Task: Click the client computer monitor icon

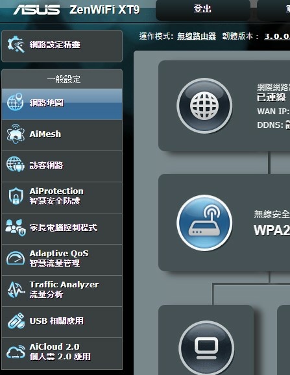Action: (206, 348)
